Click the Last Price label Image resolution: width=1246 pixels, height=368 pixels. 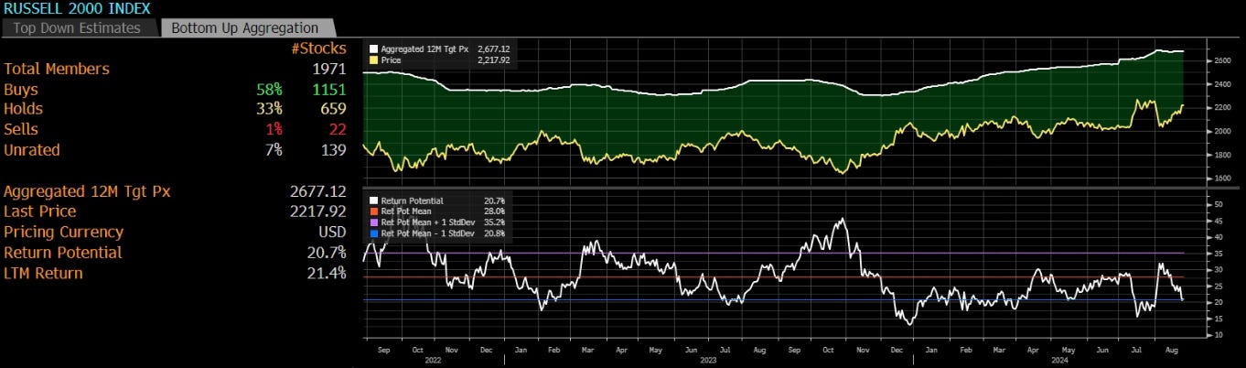click(40, 211)
